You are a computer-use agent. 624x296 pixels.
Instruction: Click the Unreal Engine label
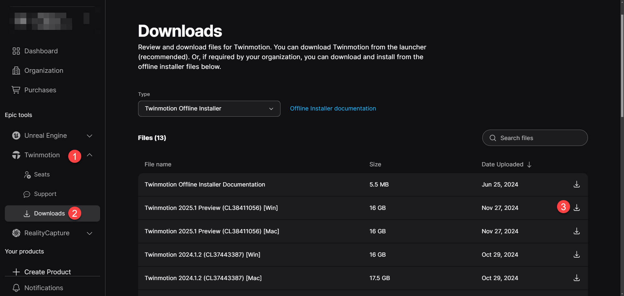[45, 135]
